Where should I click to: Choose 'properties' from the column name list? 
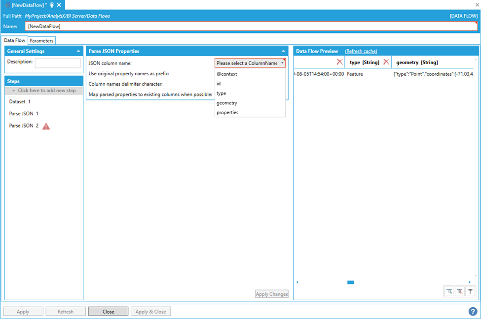click(x=227, y=113)
